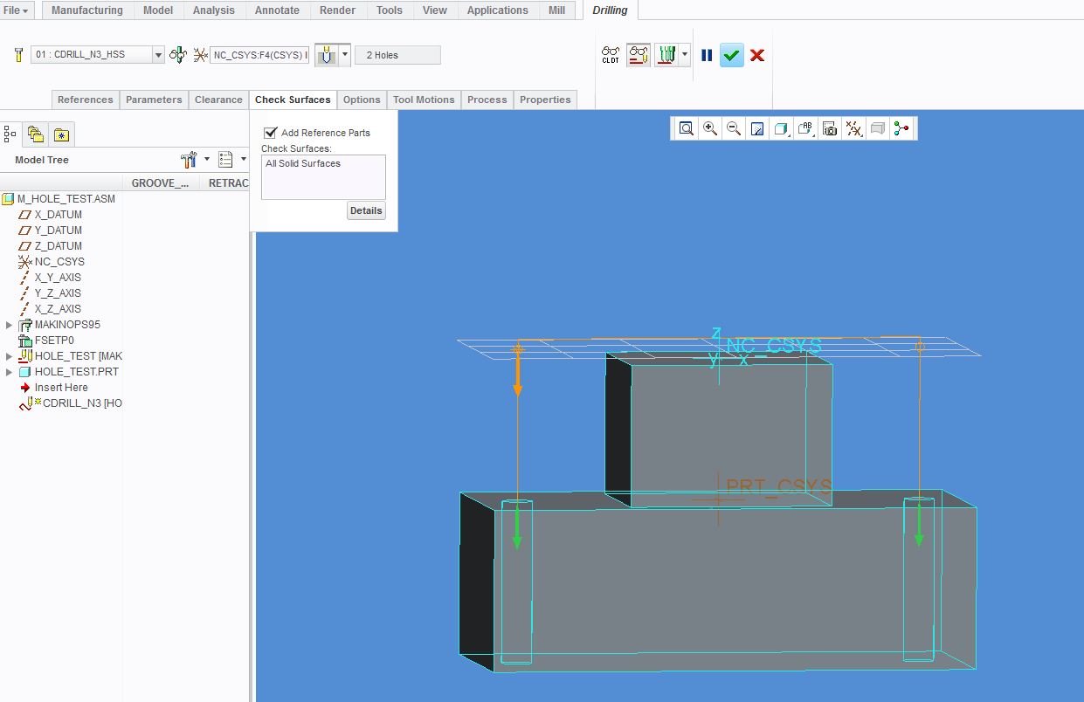Click the 2 Holes reference collector

[397, 55]
